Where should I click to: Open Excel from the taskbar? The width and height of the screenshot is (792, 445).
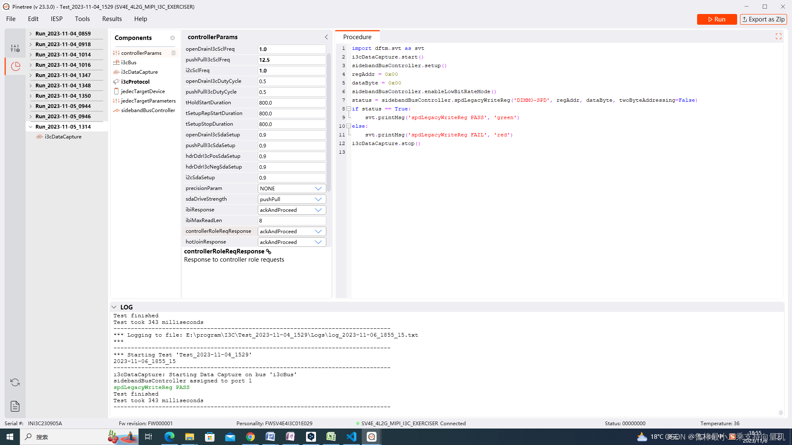[331, 437]
